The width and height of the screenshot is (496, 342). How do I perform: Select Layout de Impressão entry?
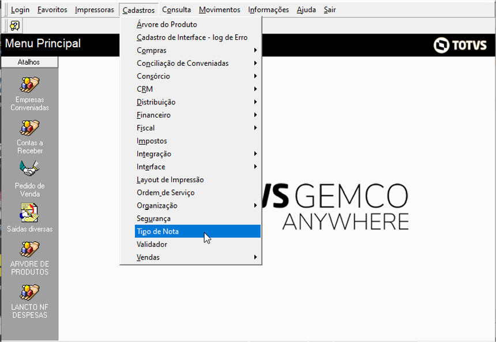(x=198, y=180)
